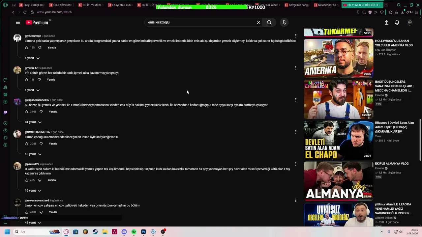Show hidden system tray icons chevron
The image size is (422, 237).
pos(382,232)
